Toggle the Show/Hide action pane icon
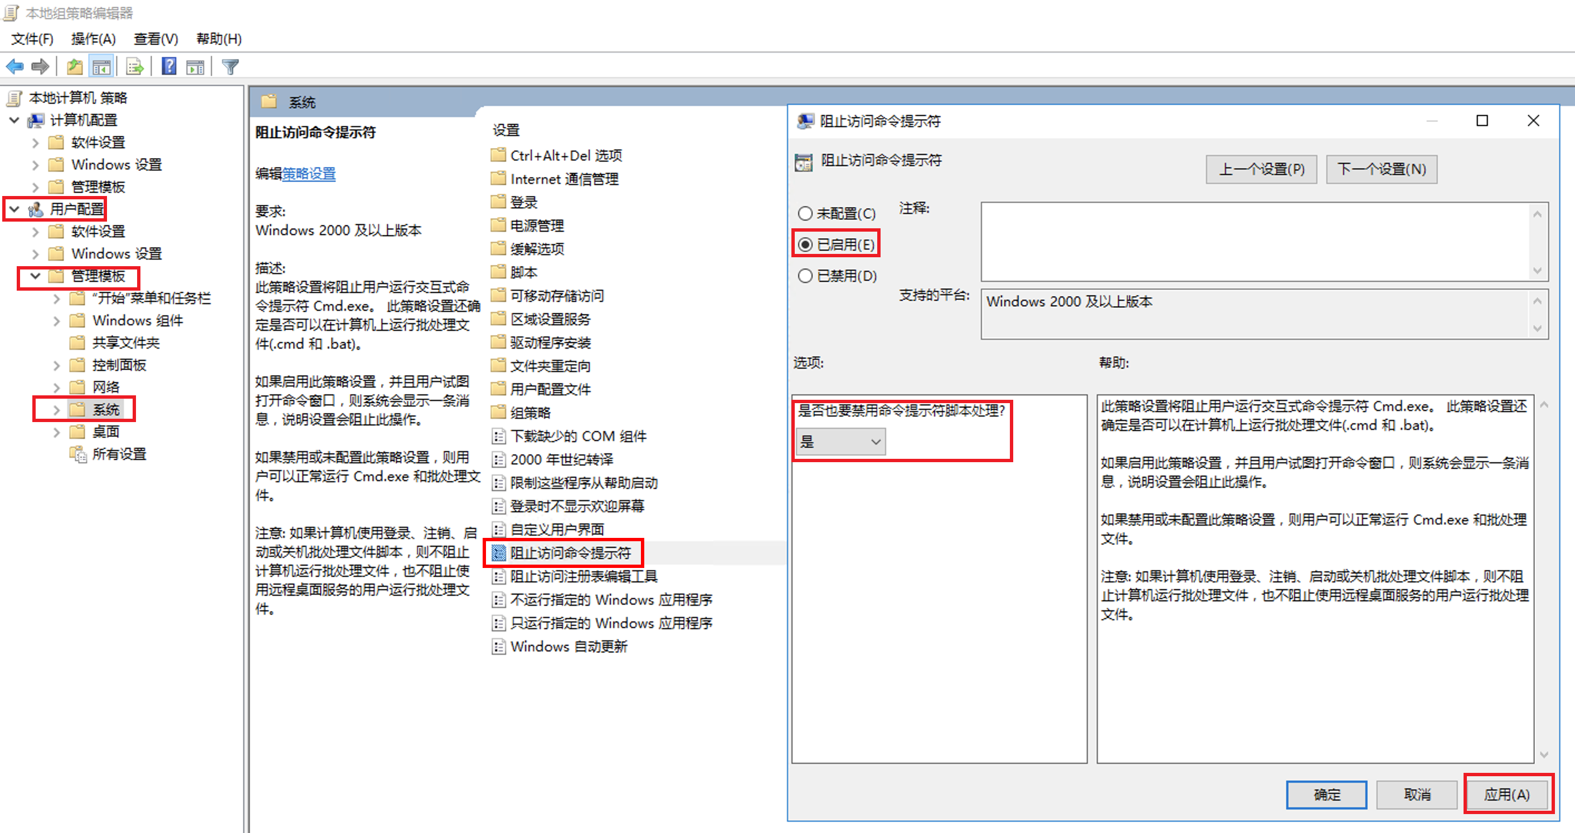 (x=195, y=67)
